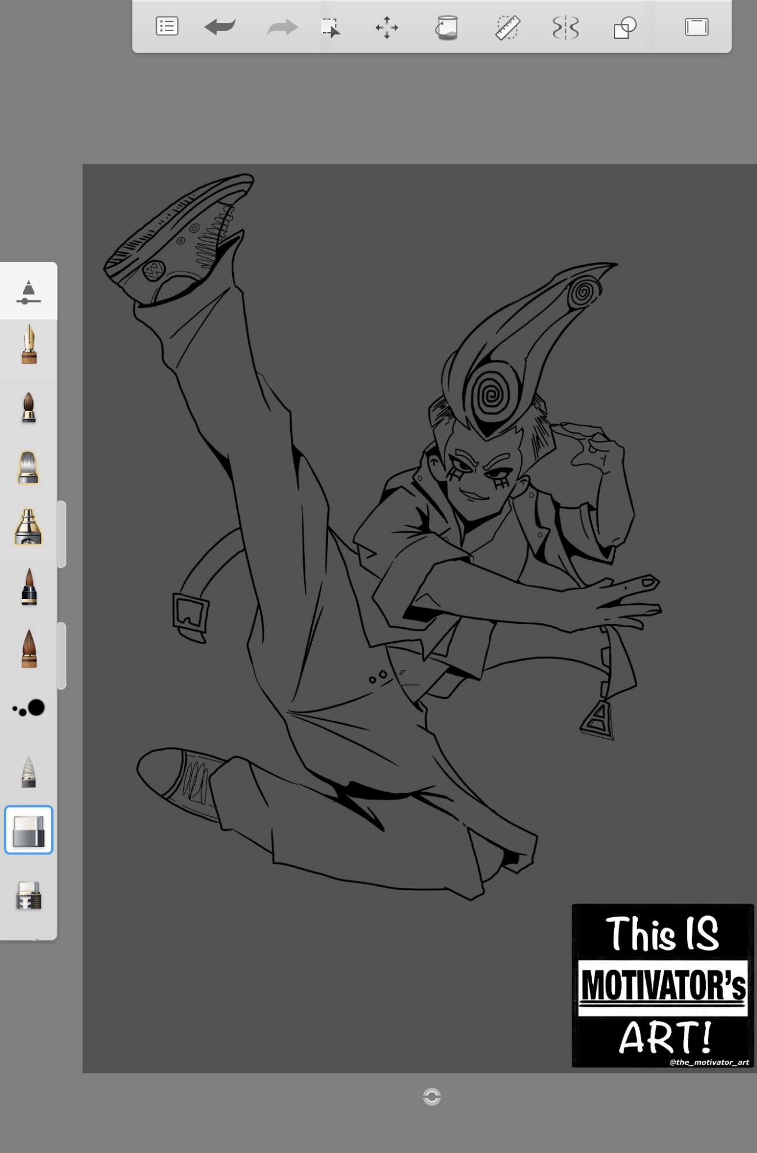Open the brush library at palette top

(28, 292)
